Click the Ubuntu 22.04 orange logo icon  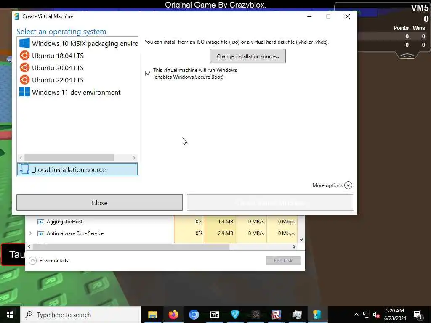[24, 80]
